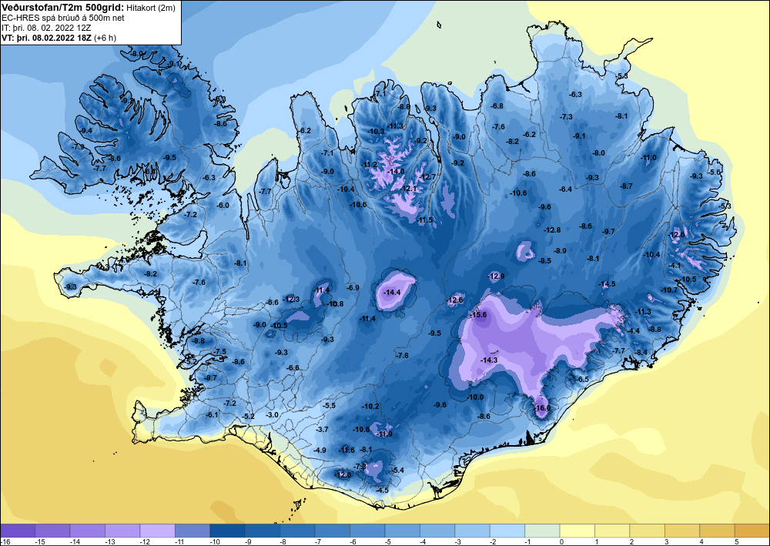Select the -14.3 temperature value
Image resolution: width=770 pixels, height=546 pixels.
(x=489, y=360)
